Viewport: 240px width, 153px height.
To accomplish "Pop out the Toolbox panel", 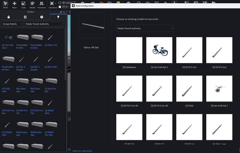I will tap(61, 12).
